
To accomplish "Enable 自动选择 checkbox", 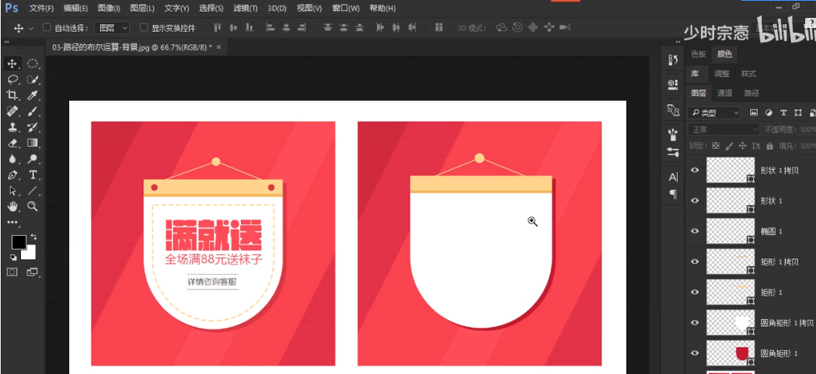I will tap(47, 27).
